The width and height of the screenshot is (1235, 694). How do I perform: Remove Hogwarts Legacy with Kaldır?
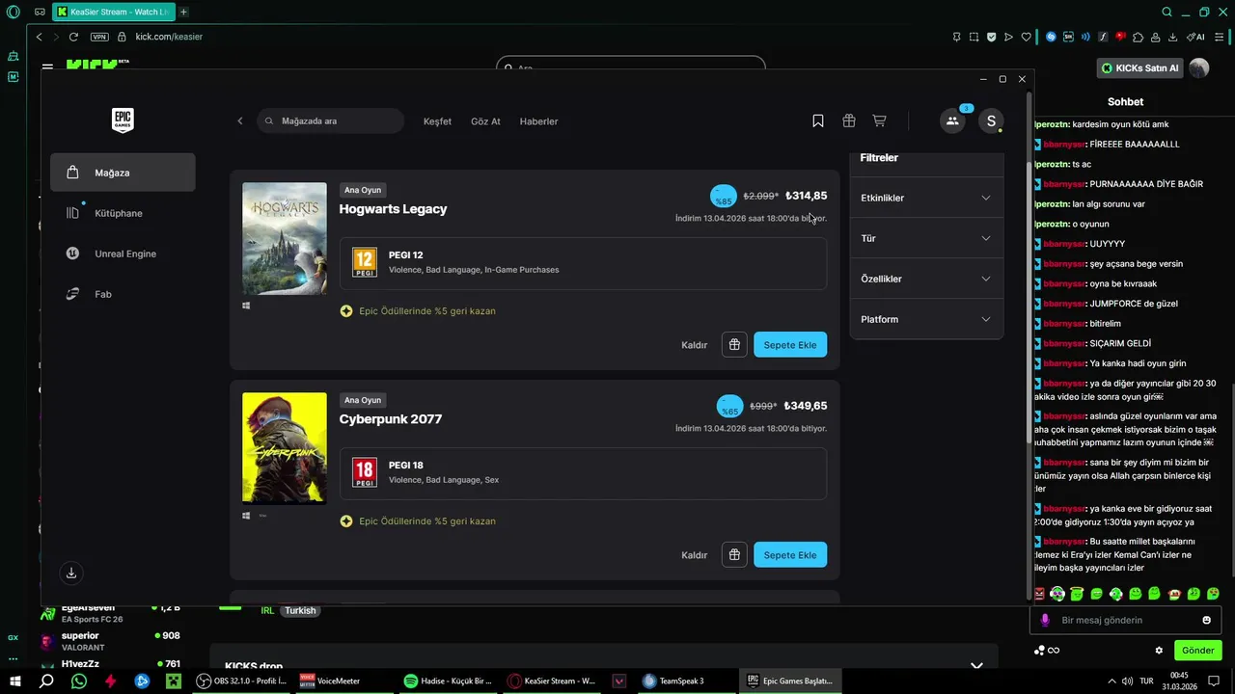pyautogui.click(x=695, y=345)
